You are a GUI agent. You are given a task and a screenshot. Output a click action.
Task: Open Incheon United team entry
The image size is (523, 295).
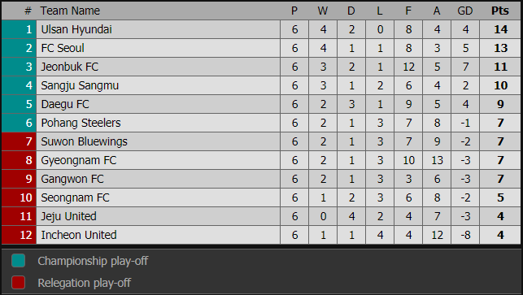tap(79, 235)
